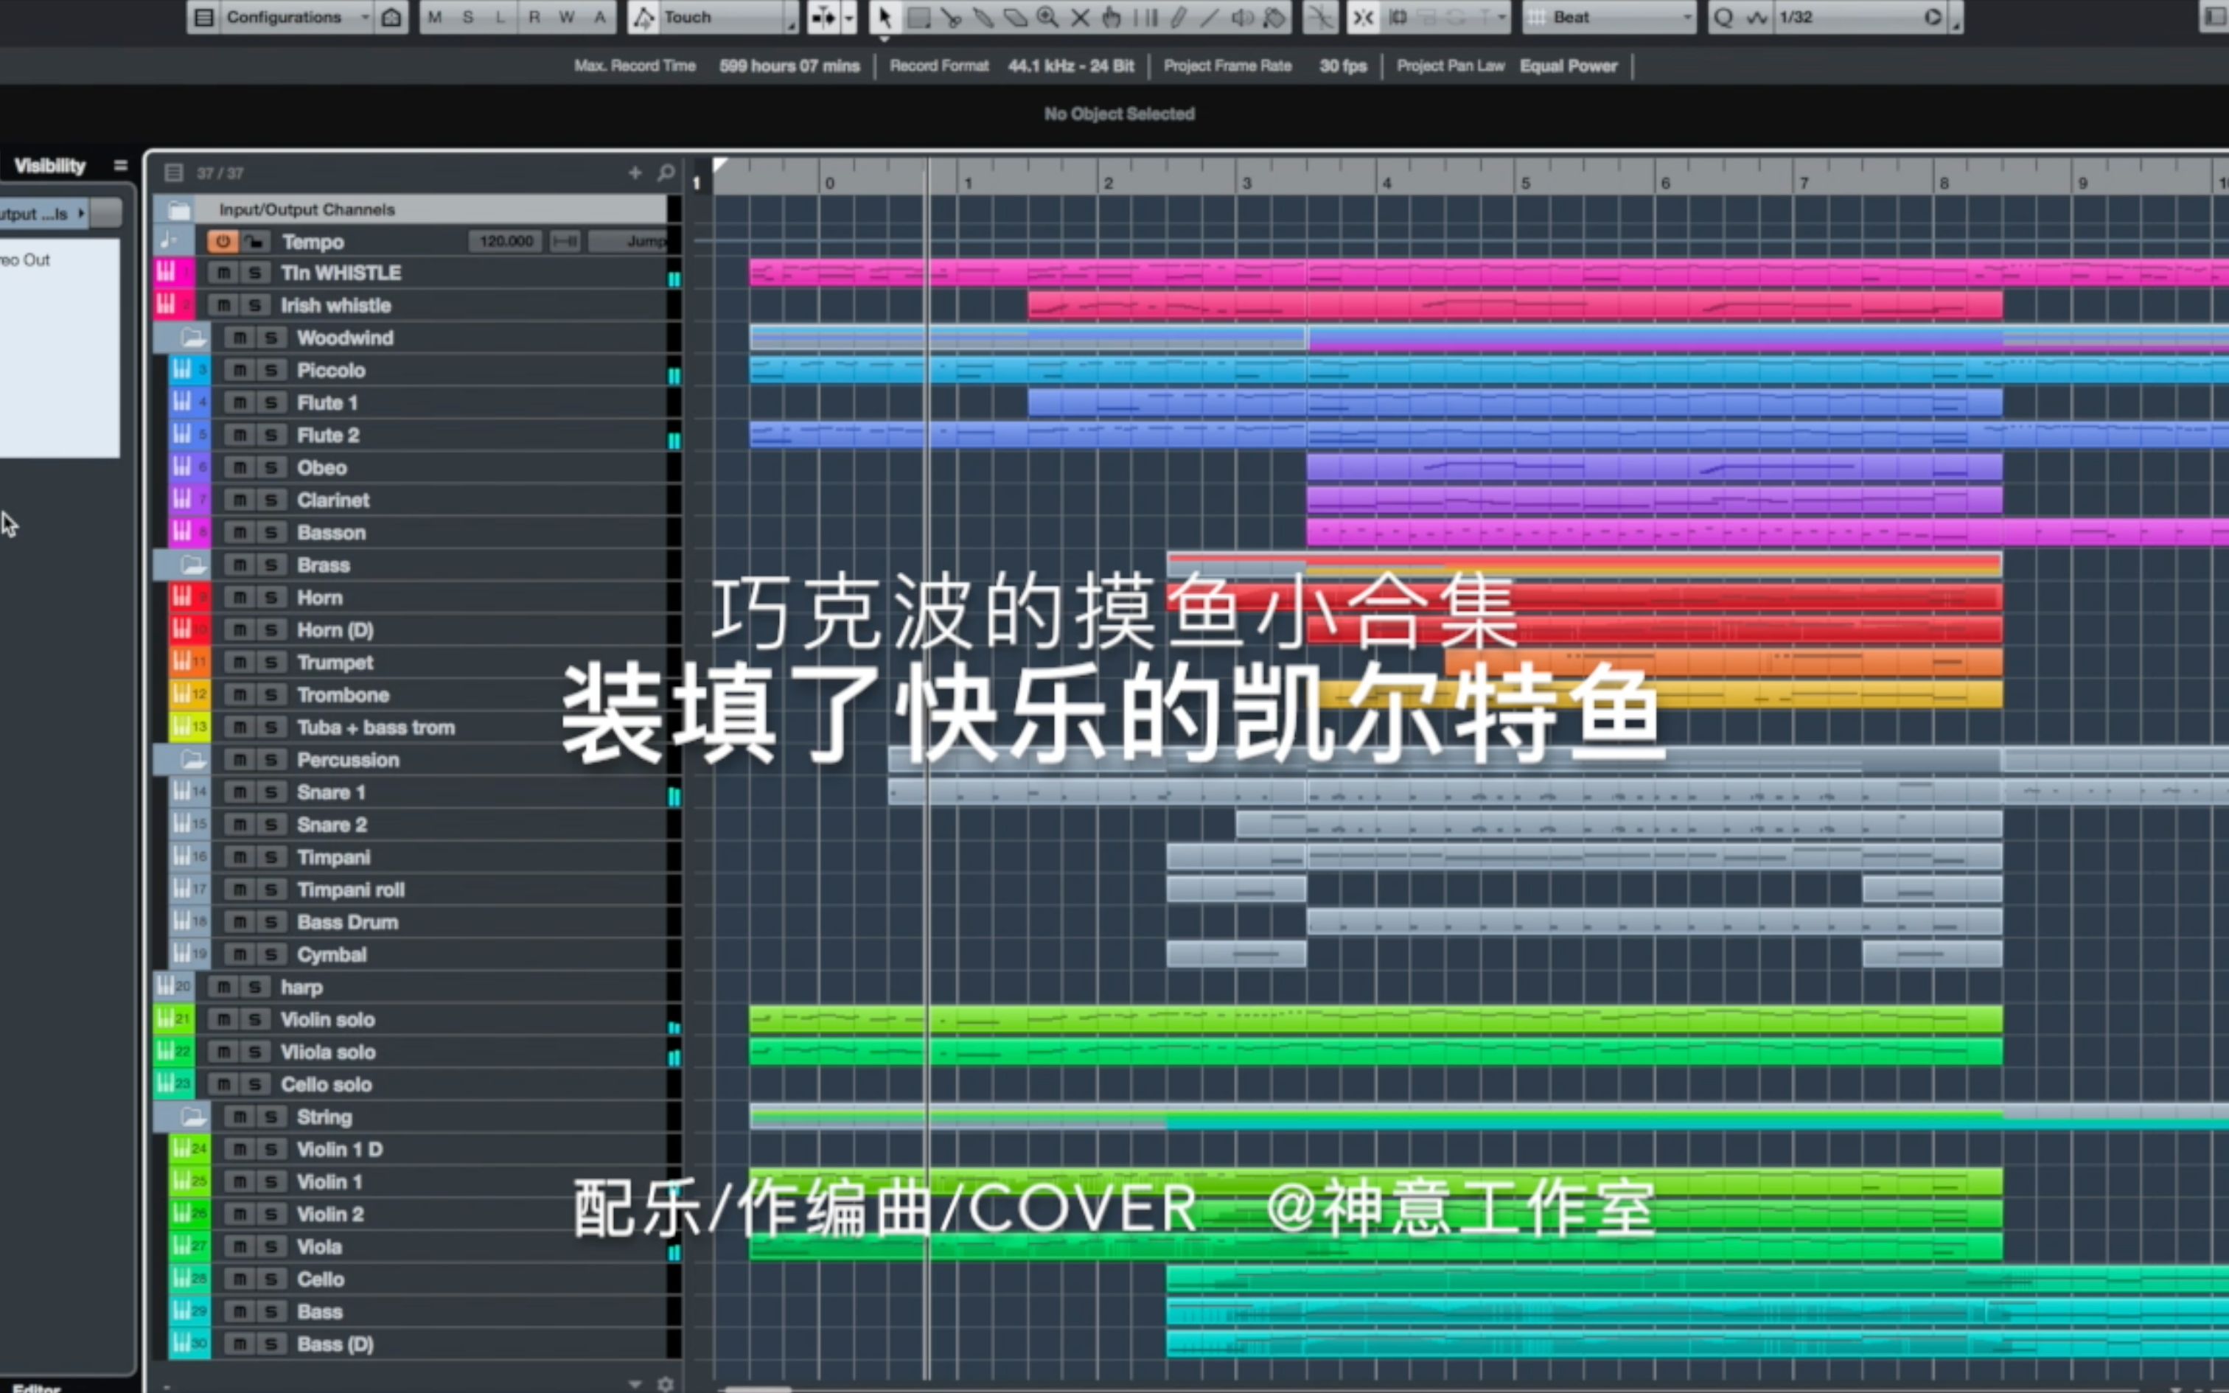Toggle Snap to Zero Crossing
2229x1393 pixels.
click(x=1320, y=16)
